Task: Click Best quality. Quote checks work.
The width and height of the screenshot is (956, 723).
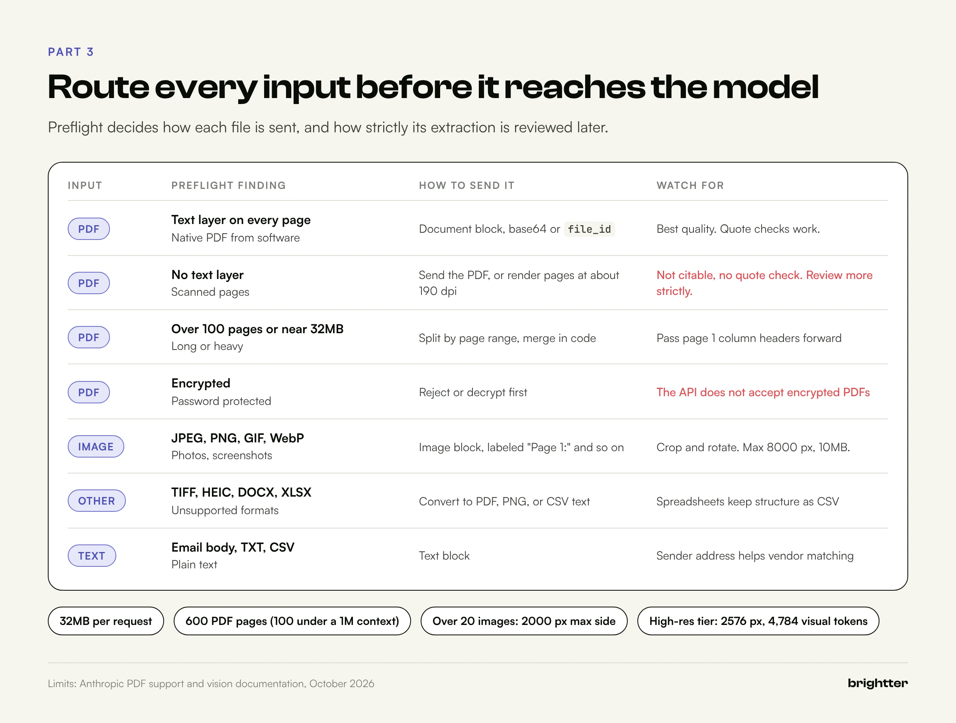Action: pyautogui.click(x=738, y=229)
